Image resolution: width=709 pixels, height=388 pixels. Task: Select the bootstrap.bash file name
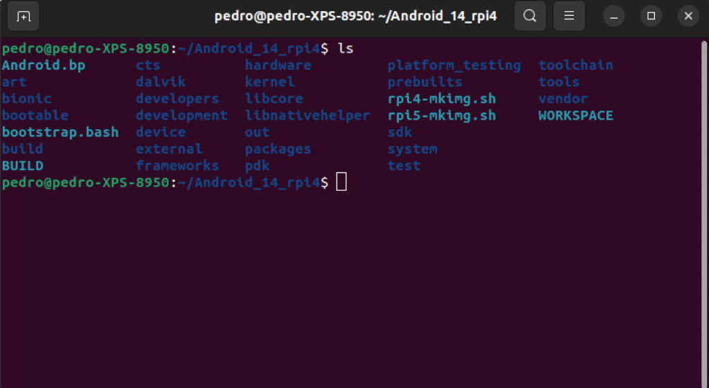tap(60, 132)
